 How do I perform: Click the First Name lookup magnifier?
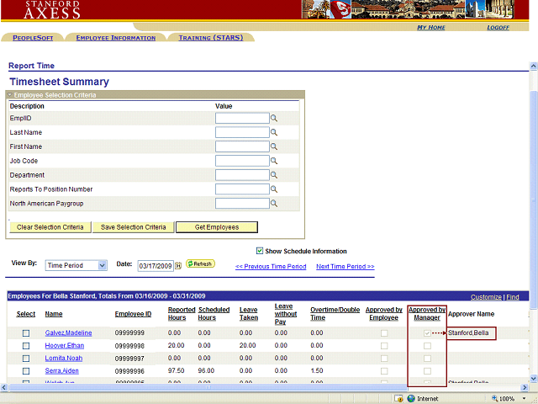274,147
